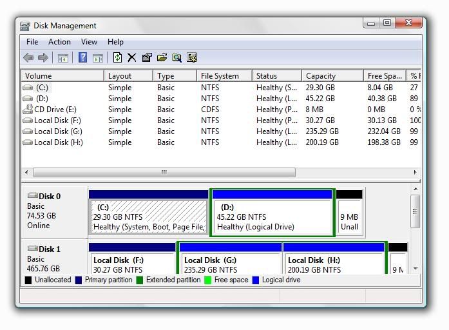Click the Back arrow toolbar icon
Screen dimensions: 449x330
pos(28,58)
